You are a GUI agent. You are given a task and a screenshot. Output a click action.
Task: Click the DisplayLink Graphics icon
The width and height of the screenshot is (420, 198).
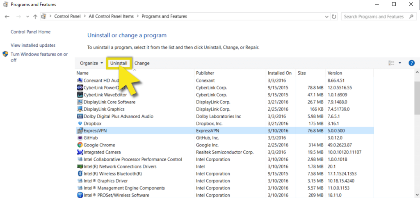[x=80, y=109]
